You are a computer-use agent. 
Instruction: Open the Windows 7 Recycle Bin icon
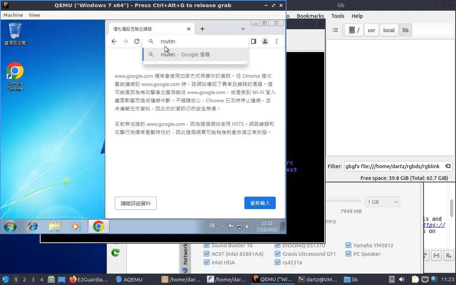tap(15, 34)
